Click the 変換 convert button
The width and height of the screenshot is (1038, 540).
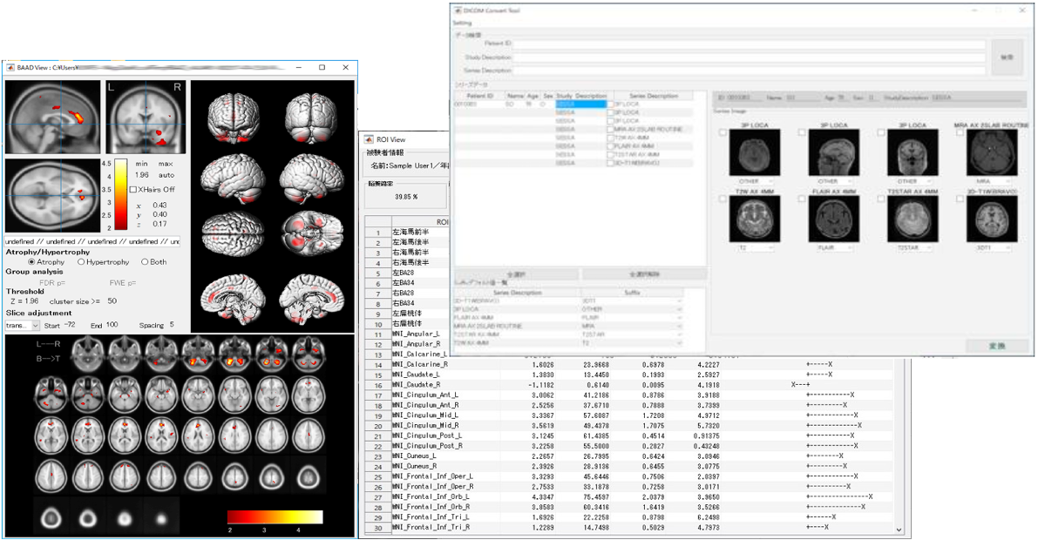pyautogui.click(x=996, y=346)
